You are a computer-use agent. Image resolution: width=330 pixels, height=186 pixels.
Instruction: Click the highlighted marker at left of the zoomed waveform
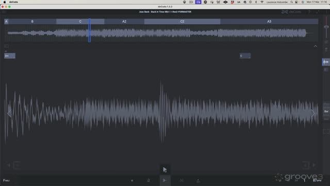[10, 56]
